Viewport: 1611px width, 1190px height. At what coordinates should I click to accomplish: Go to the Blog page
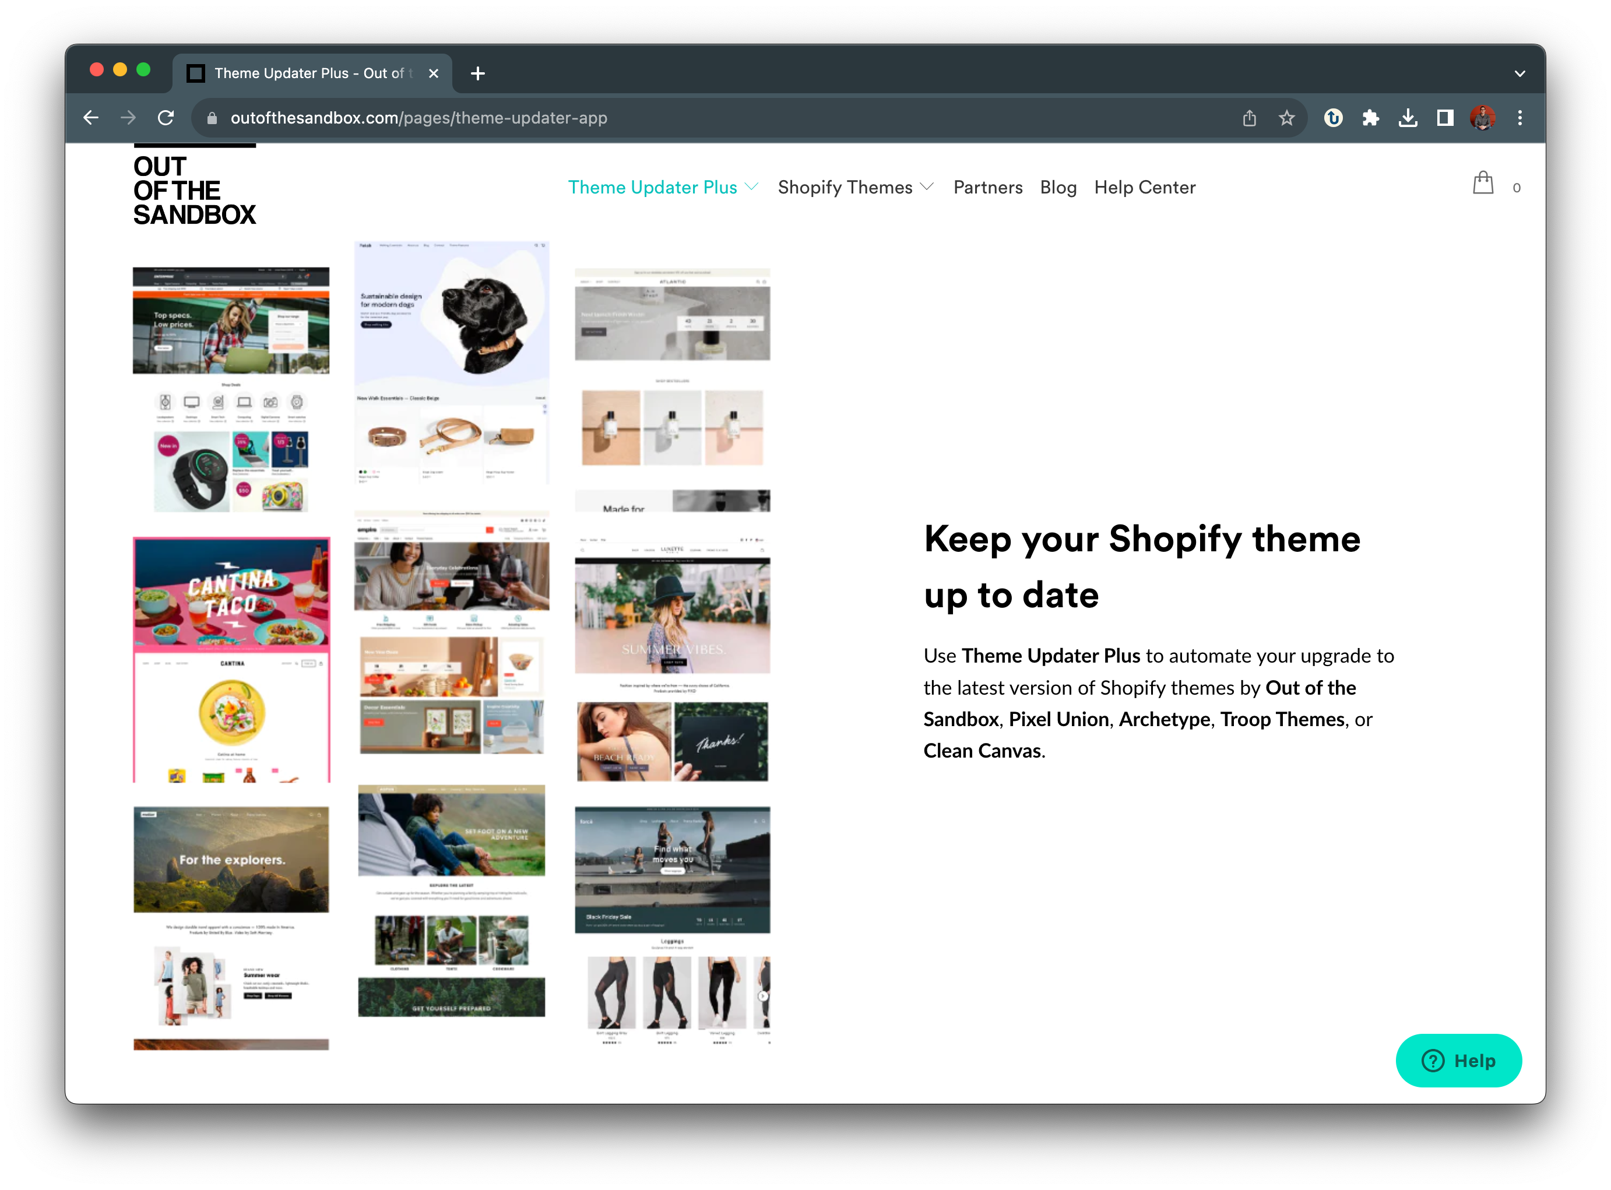point(1058,187)
